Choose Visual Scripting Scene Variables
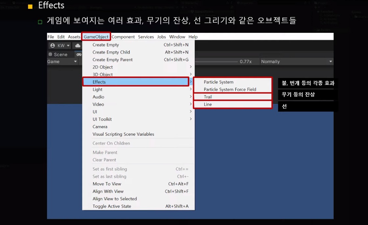Image resolution: width=368 pixels, height=225 pixels. (138, 134)
